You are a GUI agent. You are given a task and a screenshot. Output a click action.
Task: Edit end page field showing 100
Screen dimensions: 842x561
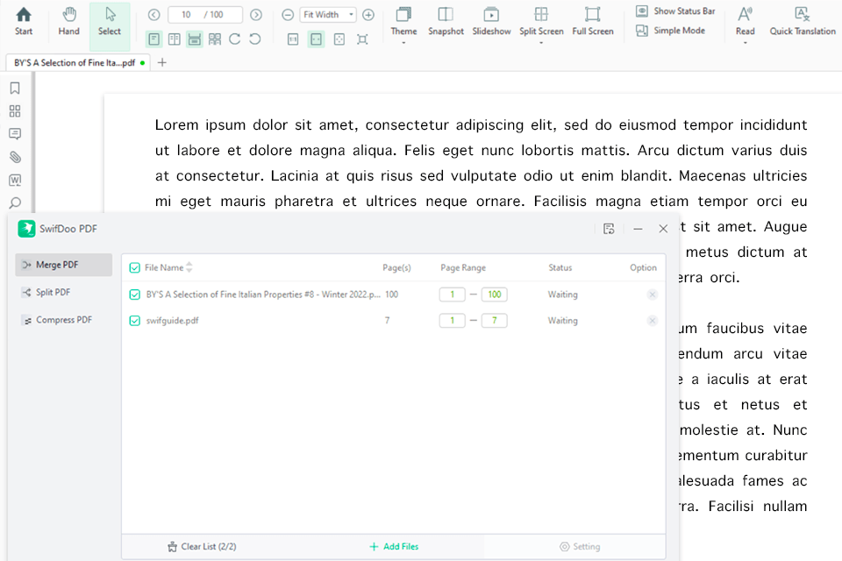(495, 295)
